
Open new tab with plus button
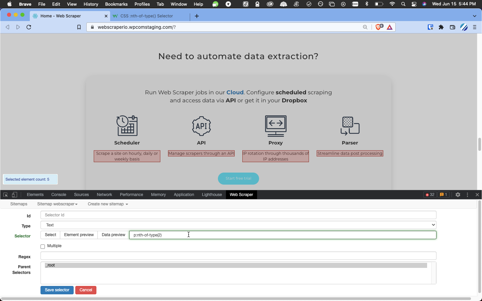pos(197,16)
